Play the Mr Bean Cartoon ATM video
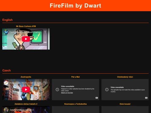The image size is (151, 113). (x=26, y=39)
